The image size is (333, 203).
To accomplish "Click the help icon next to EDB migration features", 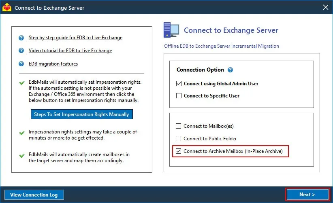I will pos(21,63).
